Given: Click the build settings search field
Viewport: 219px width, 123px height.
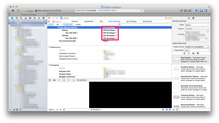Looking at the screenshot, I should [144, 24].
